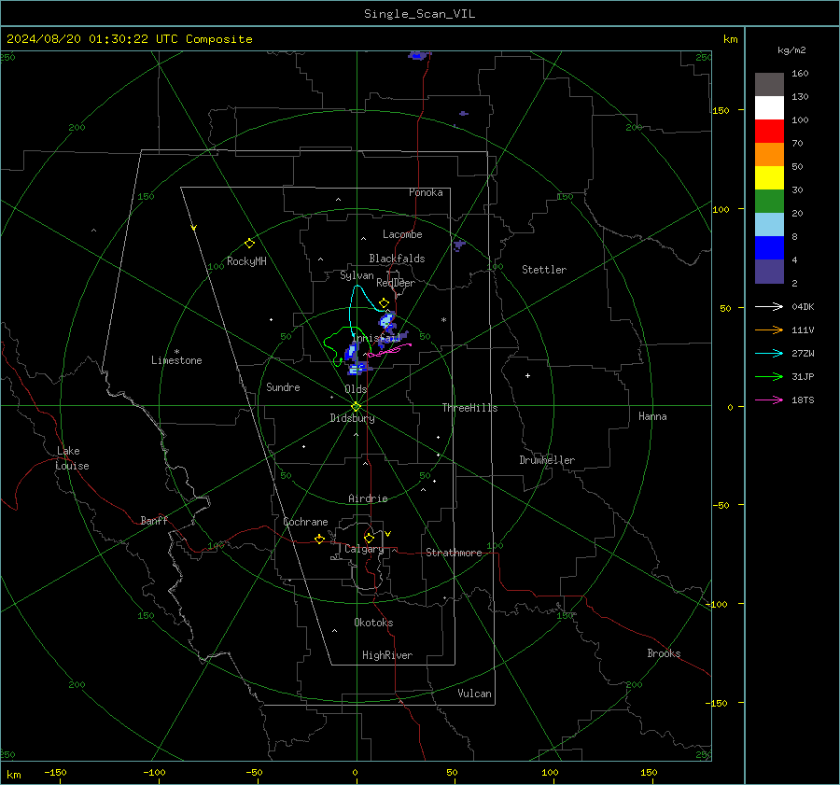Click the Blackfalds label
This screenshot has height=785, width=840.
pos(397,259)
